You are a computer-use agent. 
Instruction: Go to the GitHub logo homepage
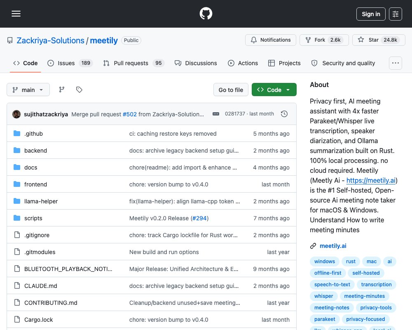pos(206,14)
